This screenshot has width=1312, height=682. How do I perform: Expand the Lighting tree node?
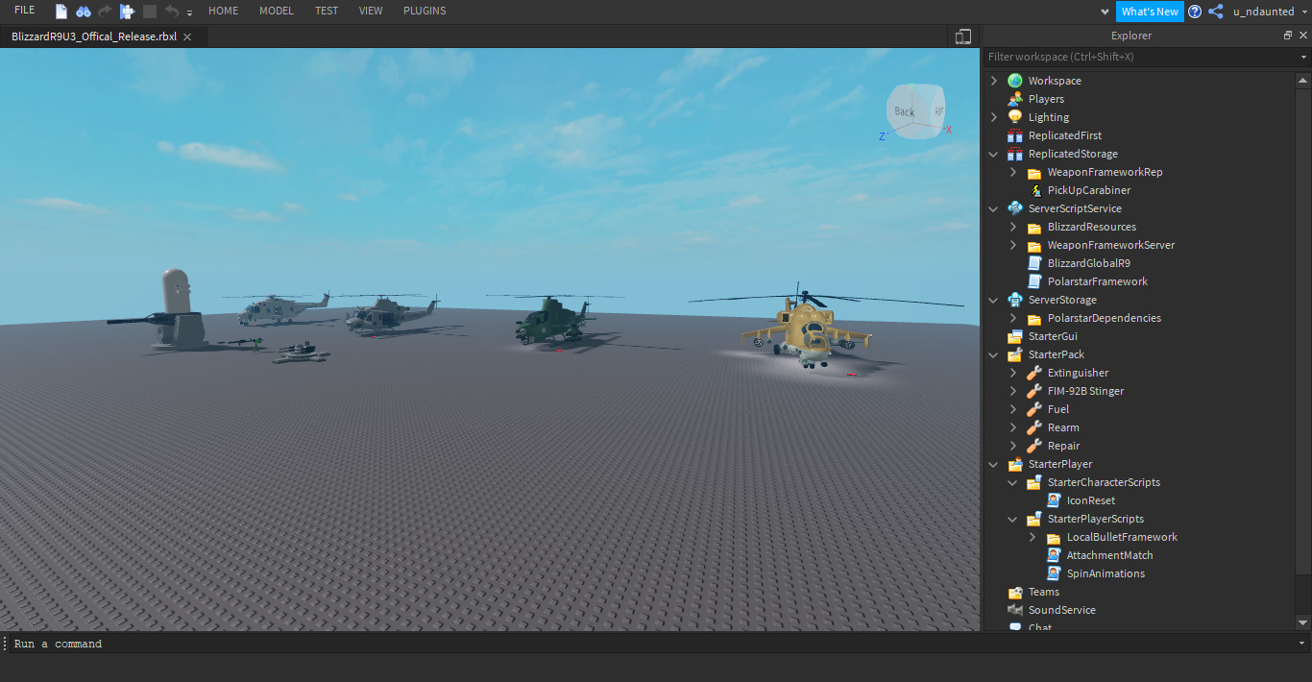coord(994,117)
